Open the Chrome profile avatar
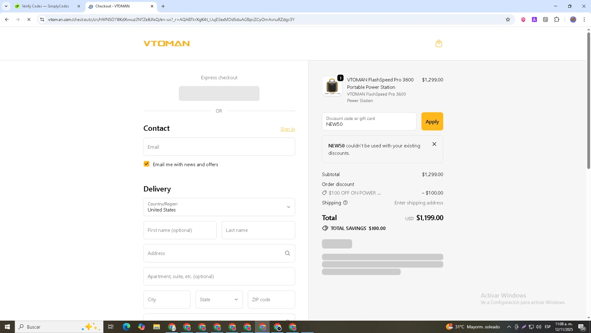This screenshot has width=591, height=333. point(573,19)
